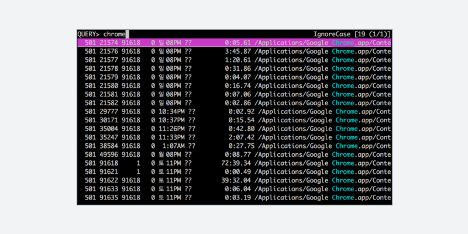Select the highlighted process row PID 21574
This screenshot has height=234, width=468.
tap(235, 43)
